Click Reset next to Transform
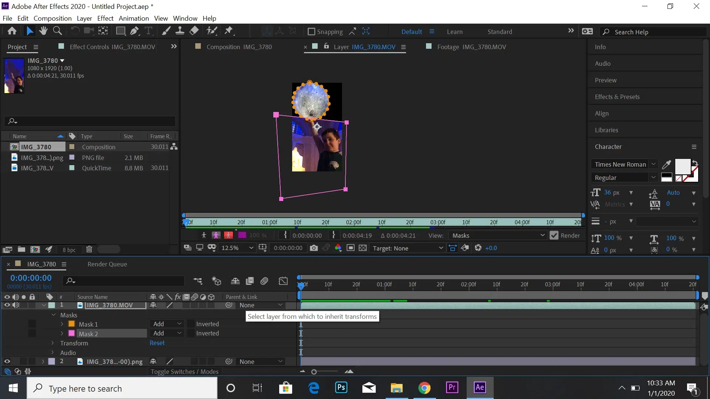This screenshot has height=399, width=710. [157, 343]
